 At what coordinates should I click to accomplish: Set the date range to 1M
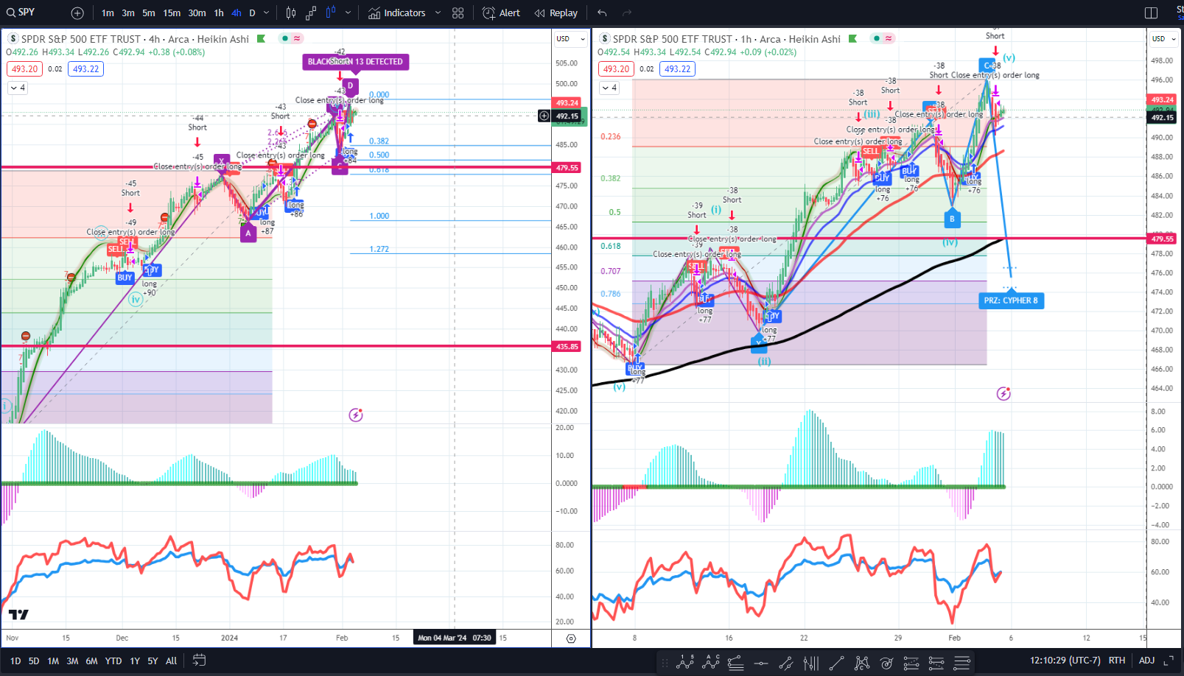click(x=53, y=661)
